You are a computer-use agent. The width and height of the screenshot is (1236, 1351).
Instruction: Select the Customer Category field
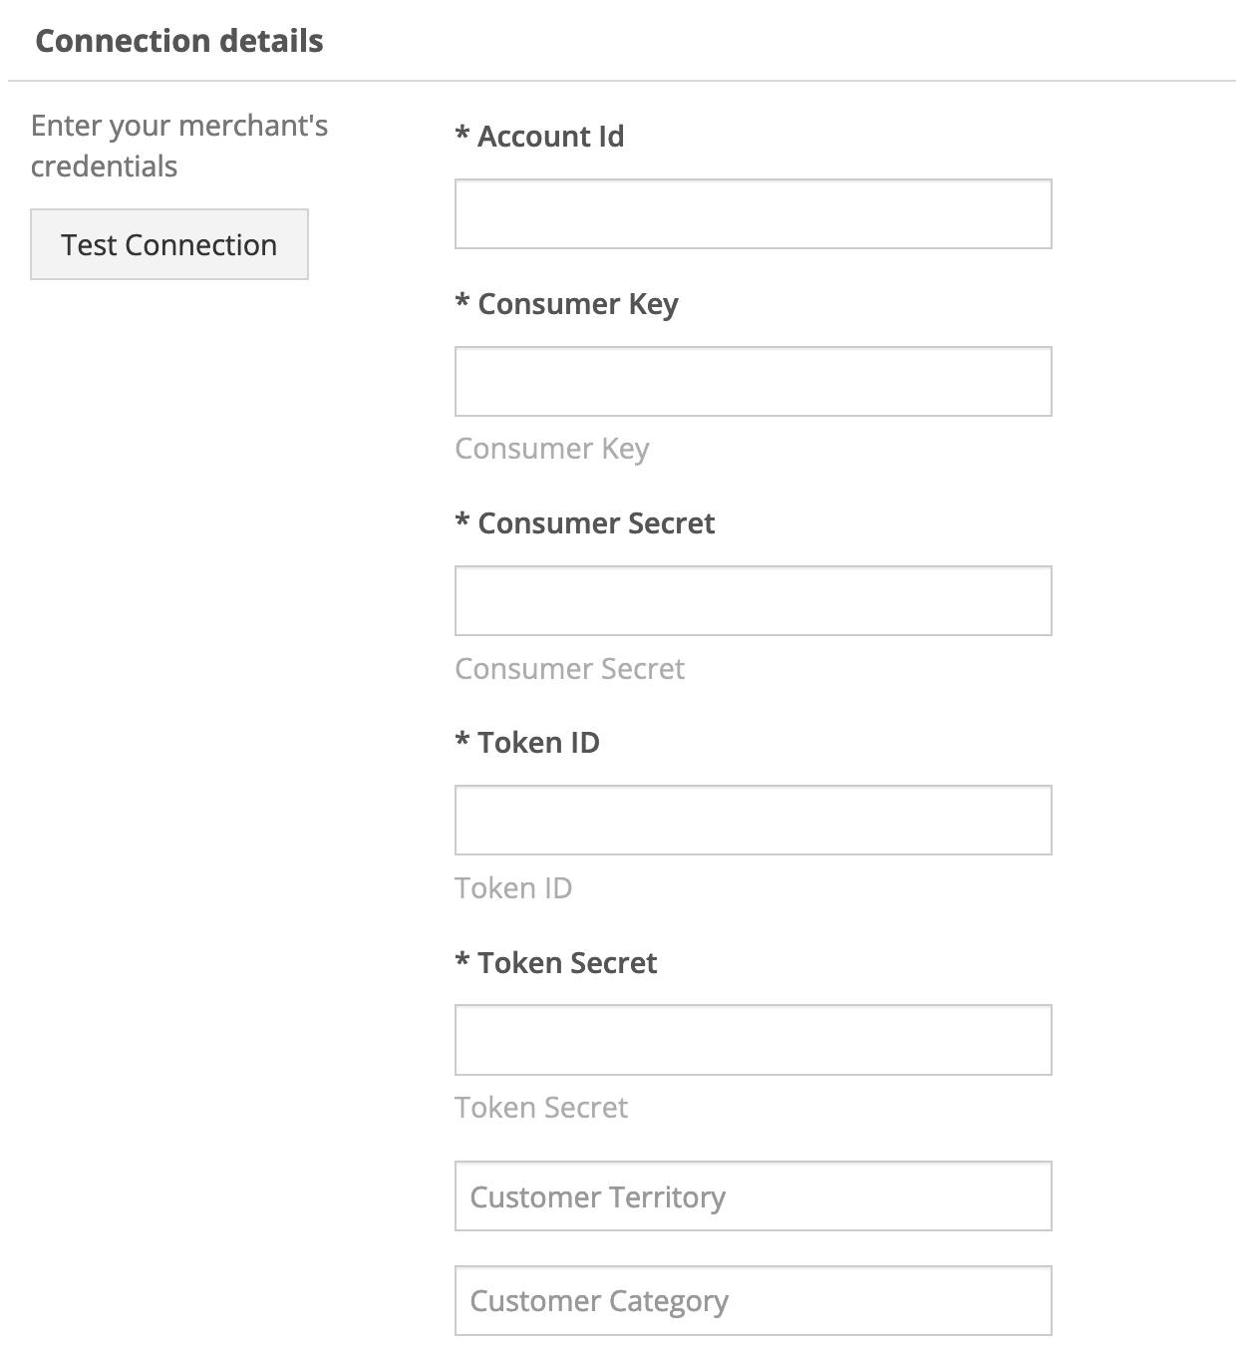[x=753, y=1300]
